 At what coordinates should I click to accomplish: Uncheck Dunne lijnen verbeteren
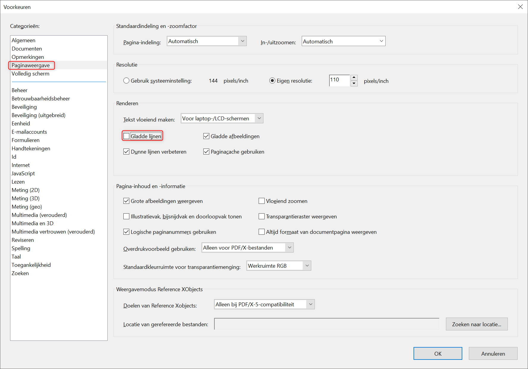[126, 152]
